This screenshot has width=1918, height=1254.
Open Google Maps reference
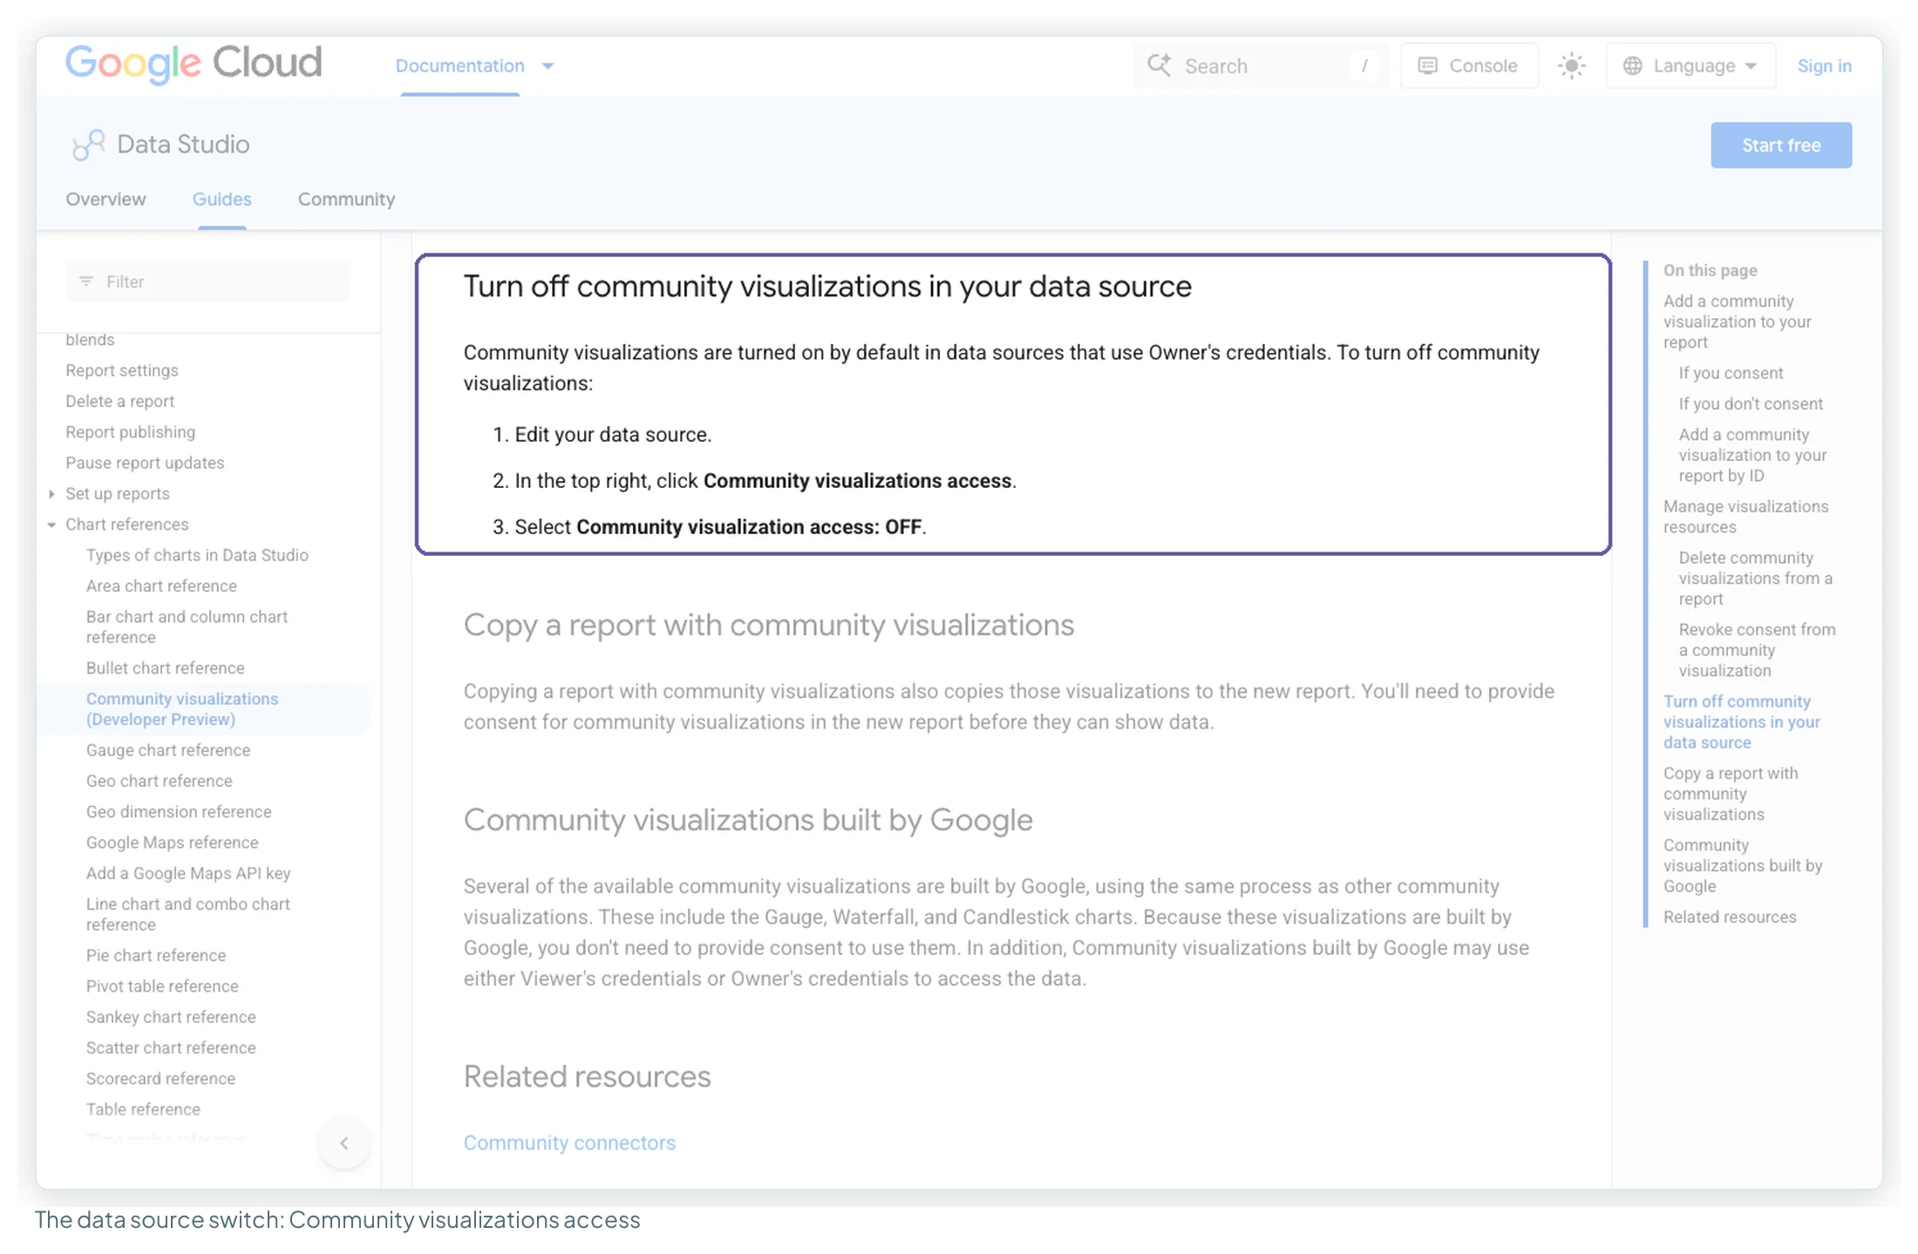point(172,843)
